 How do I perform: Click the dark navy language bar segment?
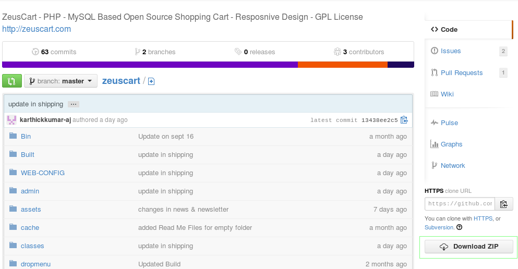click(x=401, y=65)
